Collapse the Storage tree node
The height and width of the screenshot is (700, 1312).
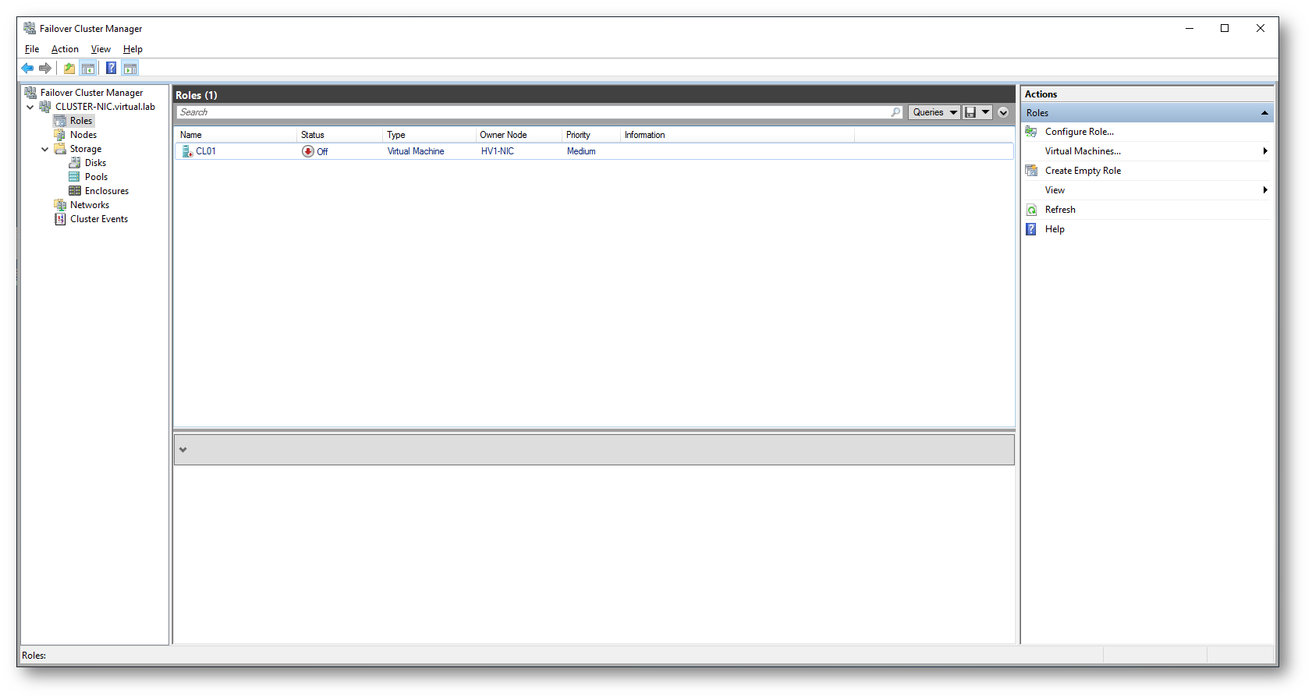click(45, 149)
